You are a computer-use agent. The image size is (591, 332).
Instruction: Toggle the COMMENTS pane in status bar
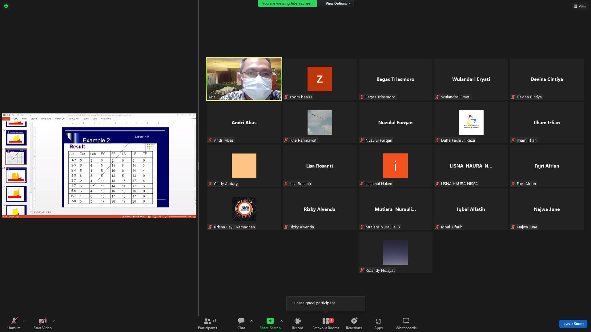coord(139,217)
